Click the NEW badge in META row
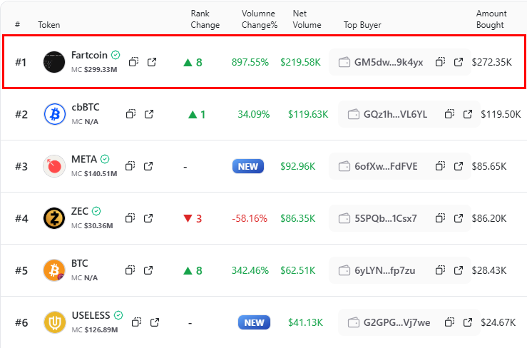The width and height of the screenshot is (527, 348). (x=248, y=166)
